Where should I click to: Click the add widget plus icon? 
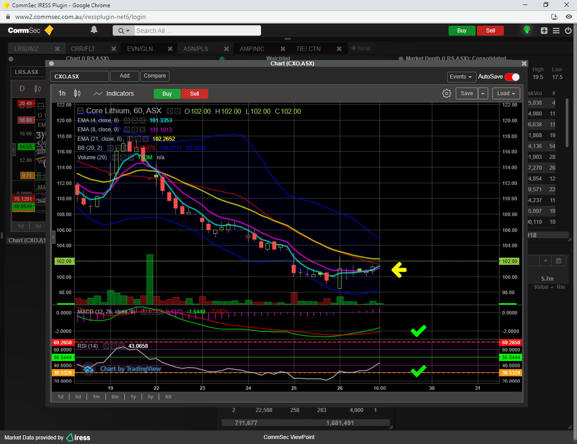(544, 31)
